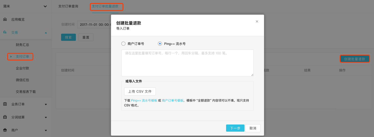Click the 下一步 button
Image resolution: width=374 pixels, height=137 pixels.
235,128
